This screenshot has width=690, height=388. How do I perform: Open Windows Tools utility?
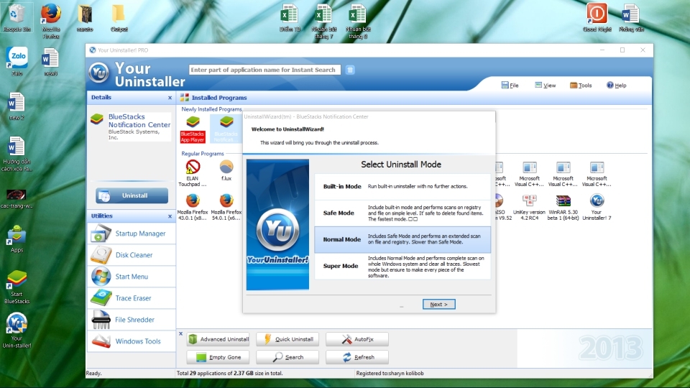click(x=132, y=341)
